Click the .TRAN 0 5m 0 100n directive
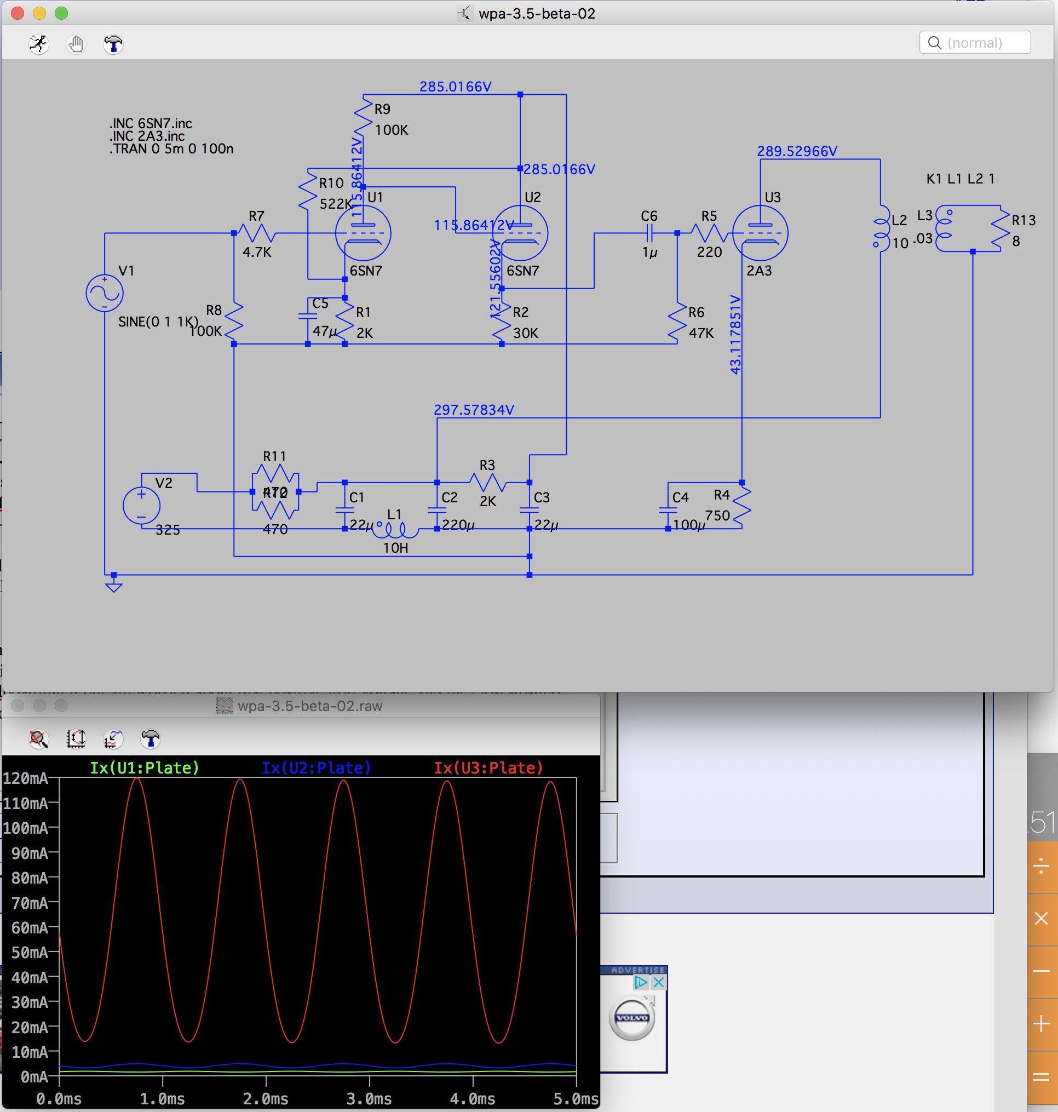Viewport: 1058px width, 1112px height. click(171, 149)
